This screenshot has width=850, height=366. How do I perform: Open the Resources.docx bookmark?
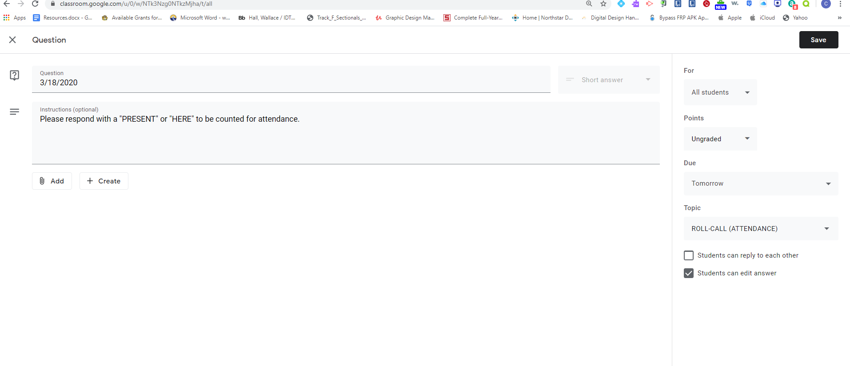click(63, 18)
